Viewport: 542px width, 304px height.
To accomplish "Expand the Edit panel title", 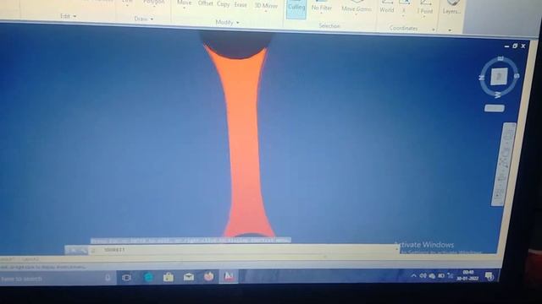I will pyautogui.click(x=68, y=16).
